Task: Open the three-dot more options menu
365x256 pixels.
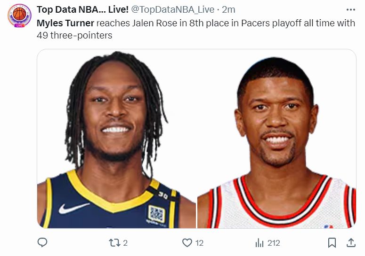Action: click(x=350, y=9)
